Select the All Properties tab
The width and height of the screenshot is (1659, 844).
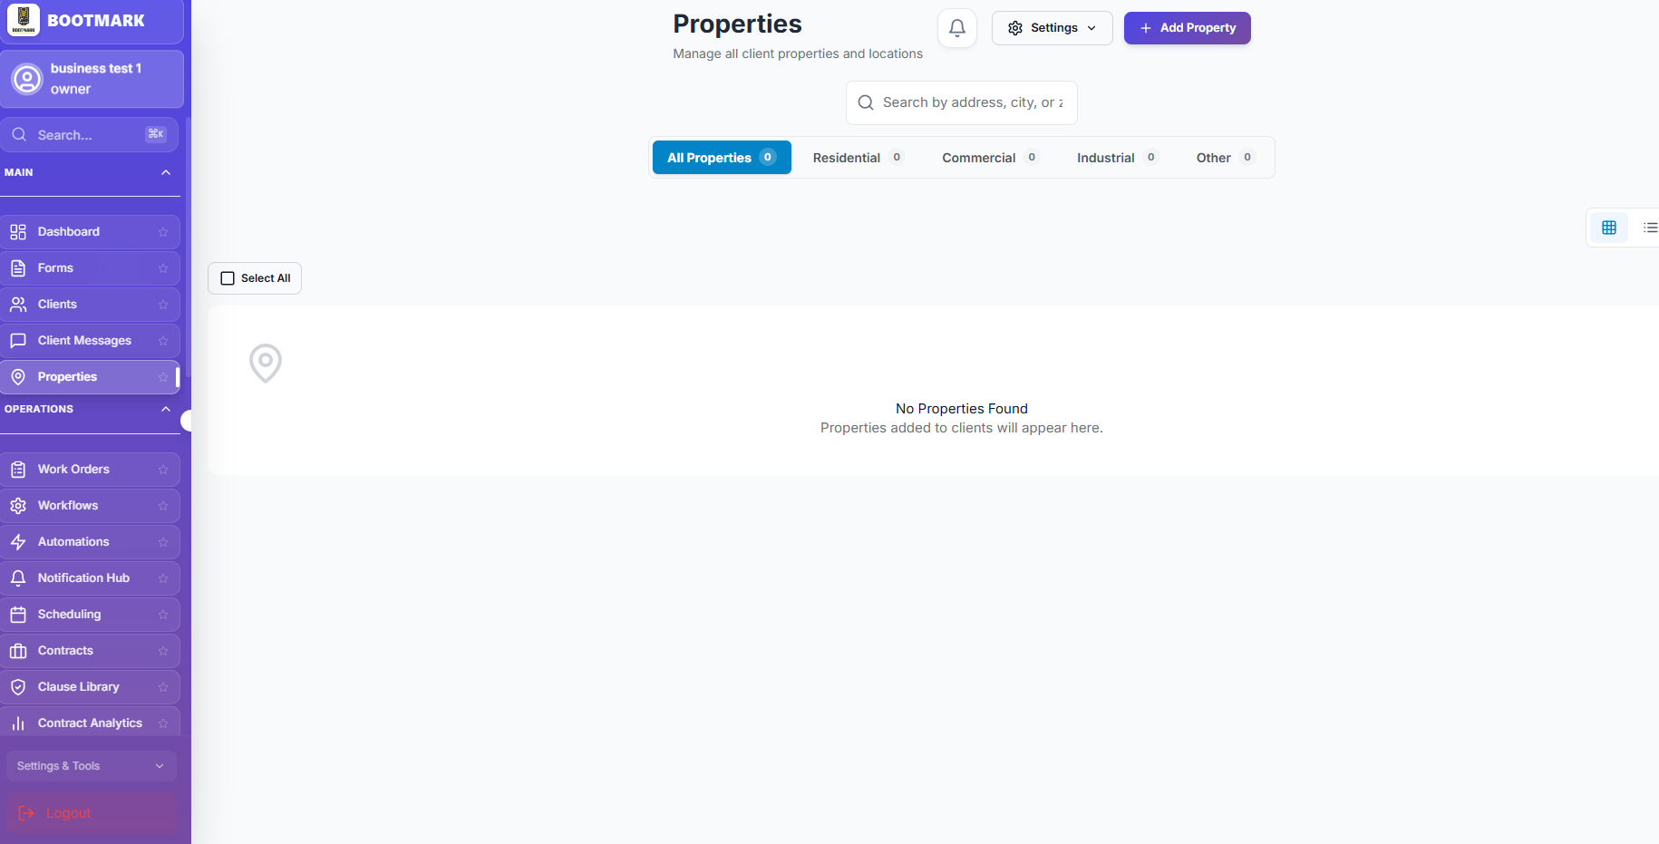(x=722, y=158)
